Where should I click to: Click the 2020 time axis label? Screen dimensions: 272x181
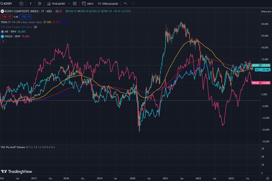[133, 178]
